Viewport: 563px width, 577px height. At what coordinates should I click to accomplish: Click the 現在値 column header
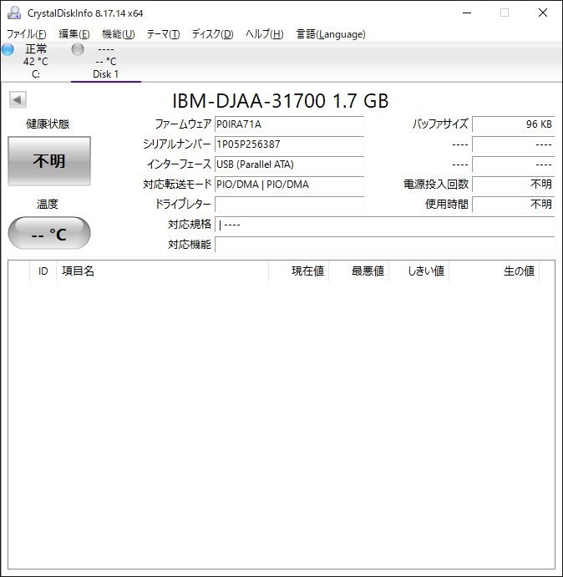[298, 271]
